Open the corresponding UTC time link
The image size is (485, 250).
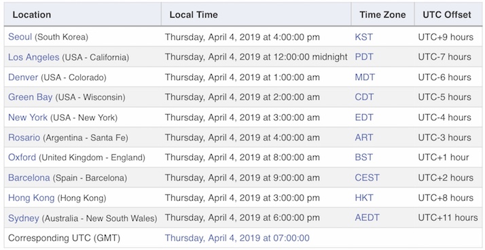[237, 238]
